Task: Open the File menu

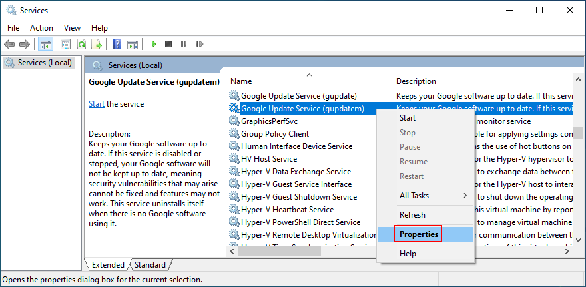Action: pos(13,28)
